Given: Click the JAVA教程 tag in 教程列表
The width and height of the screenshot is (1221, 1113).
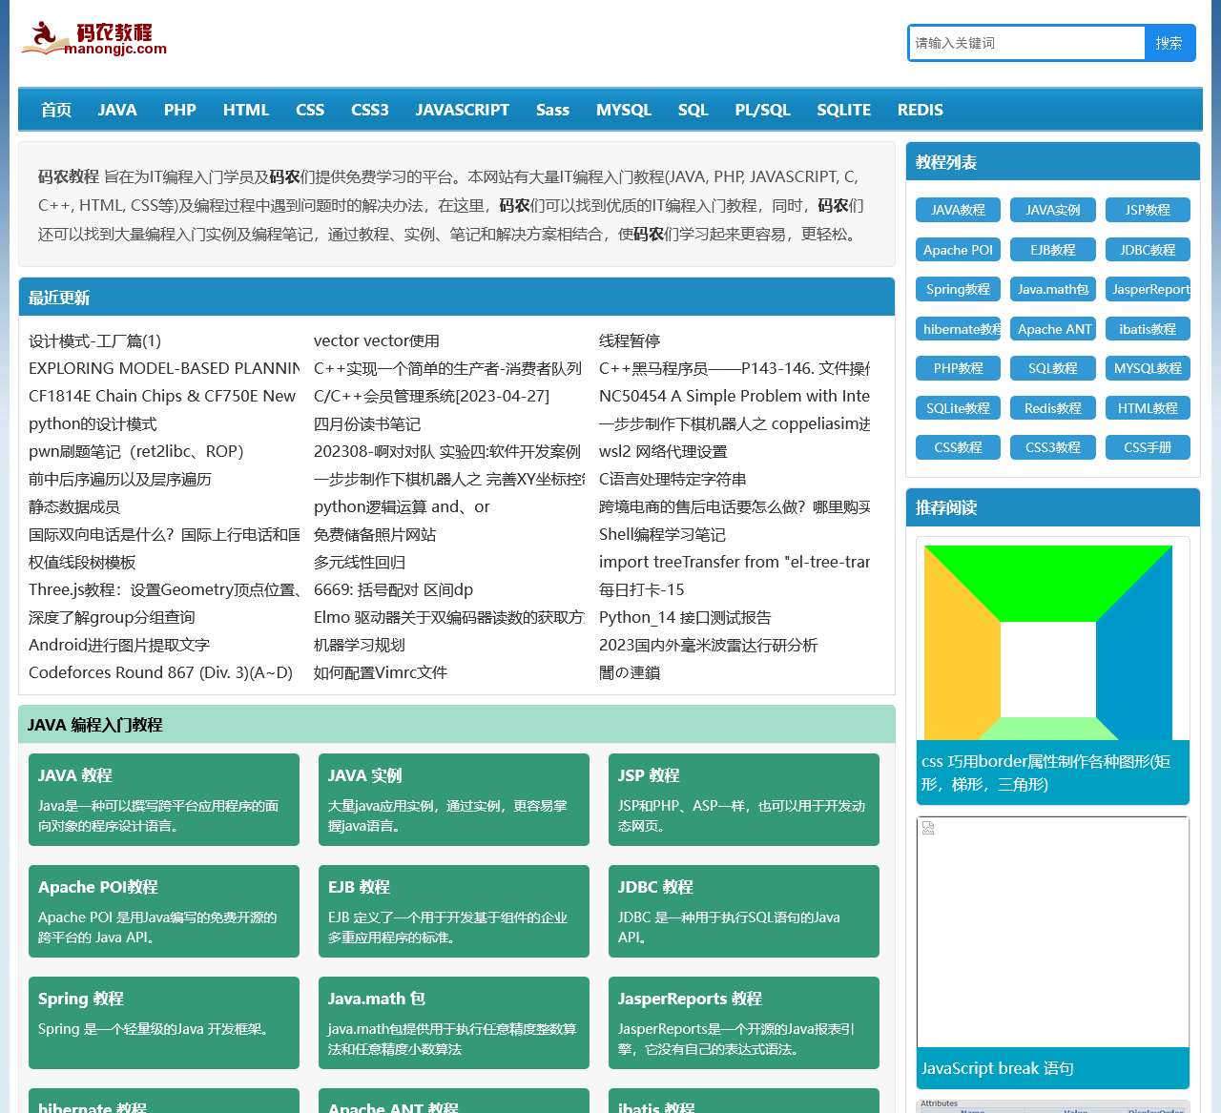Looking at the screenshot, I should coord(958,210).
